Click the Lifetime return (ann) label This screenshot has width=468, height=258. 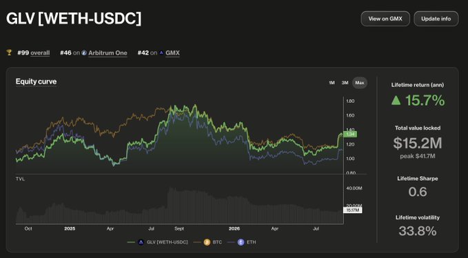(418, 85)
